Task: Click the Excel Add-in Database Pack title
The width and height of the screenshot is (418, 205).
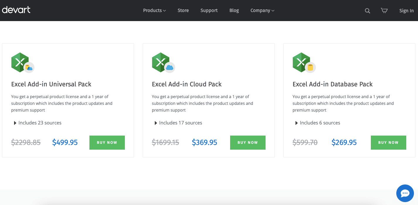Action: 332,84
